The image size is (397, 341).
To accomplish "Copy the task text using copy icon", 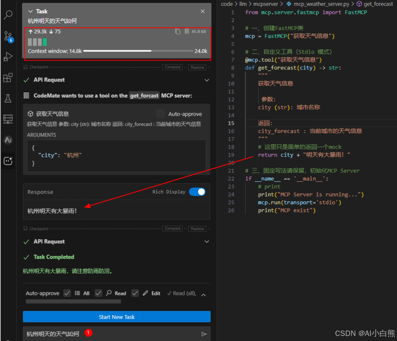I will coord(178,31).
